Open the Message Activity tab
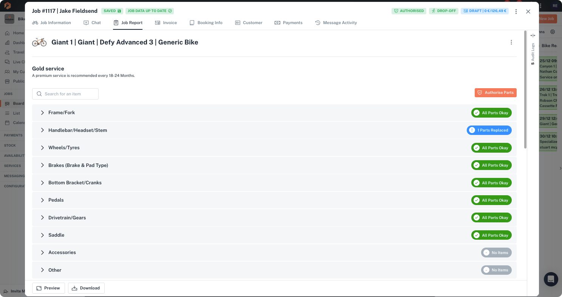This screenshot has width=562, height=297. coord(336,23)
